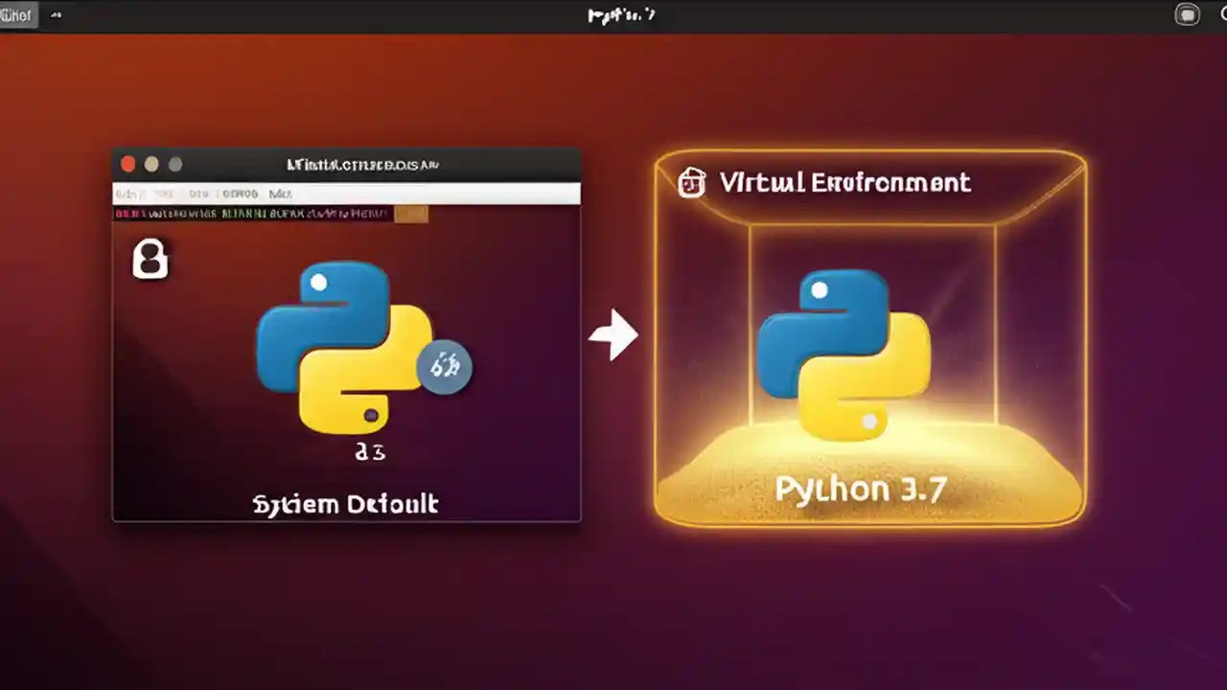Open the Virtual Environment box icon in the header
The image size is (1227, 690).
point(692,182)
